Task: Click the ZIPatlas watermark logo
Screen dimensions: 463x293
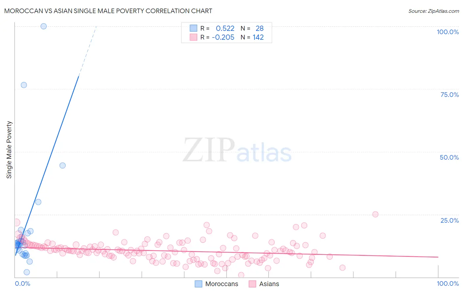Action: click(x=237, y=150)
